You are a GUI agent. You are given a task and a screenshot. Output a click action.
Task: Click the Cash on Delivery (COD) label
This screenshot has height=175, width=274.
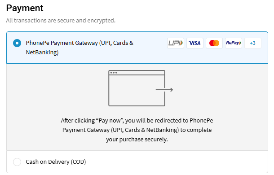tap(56, 162)
